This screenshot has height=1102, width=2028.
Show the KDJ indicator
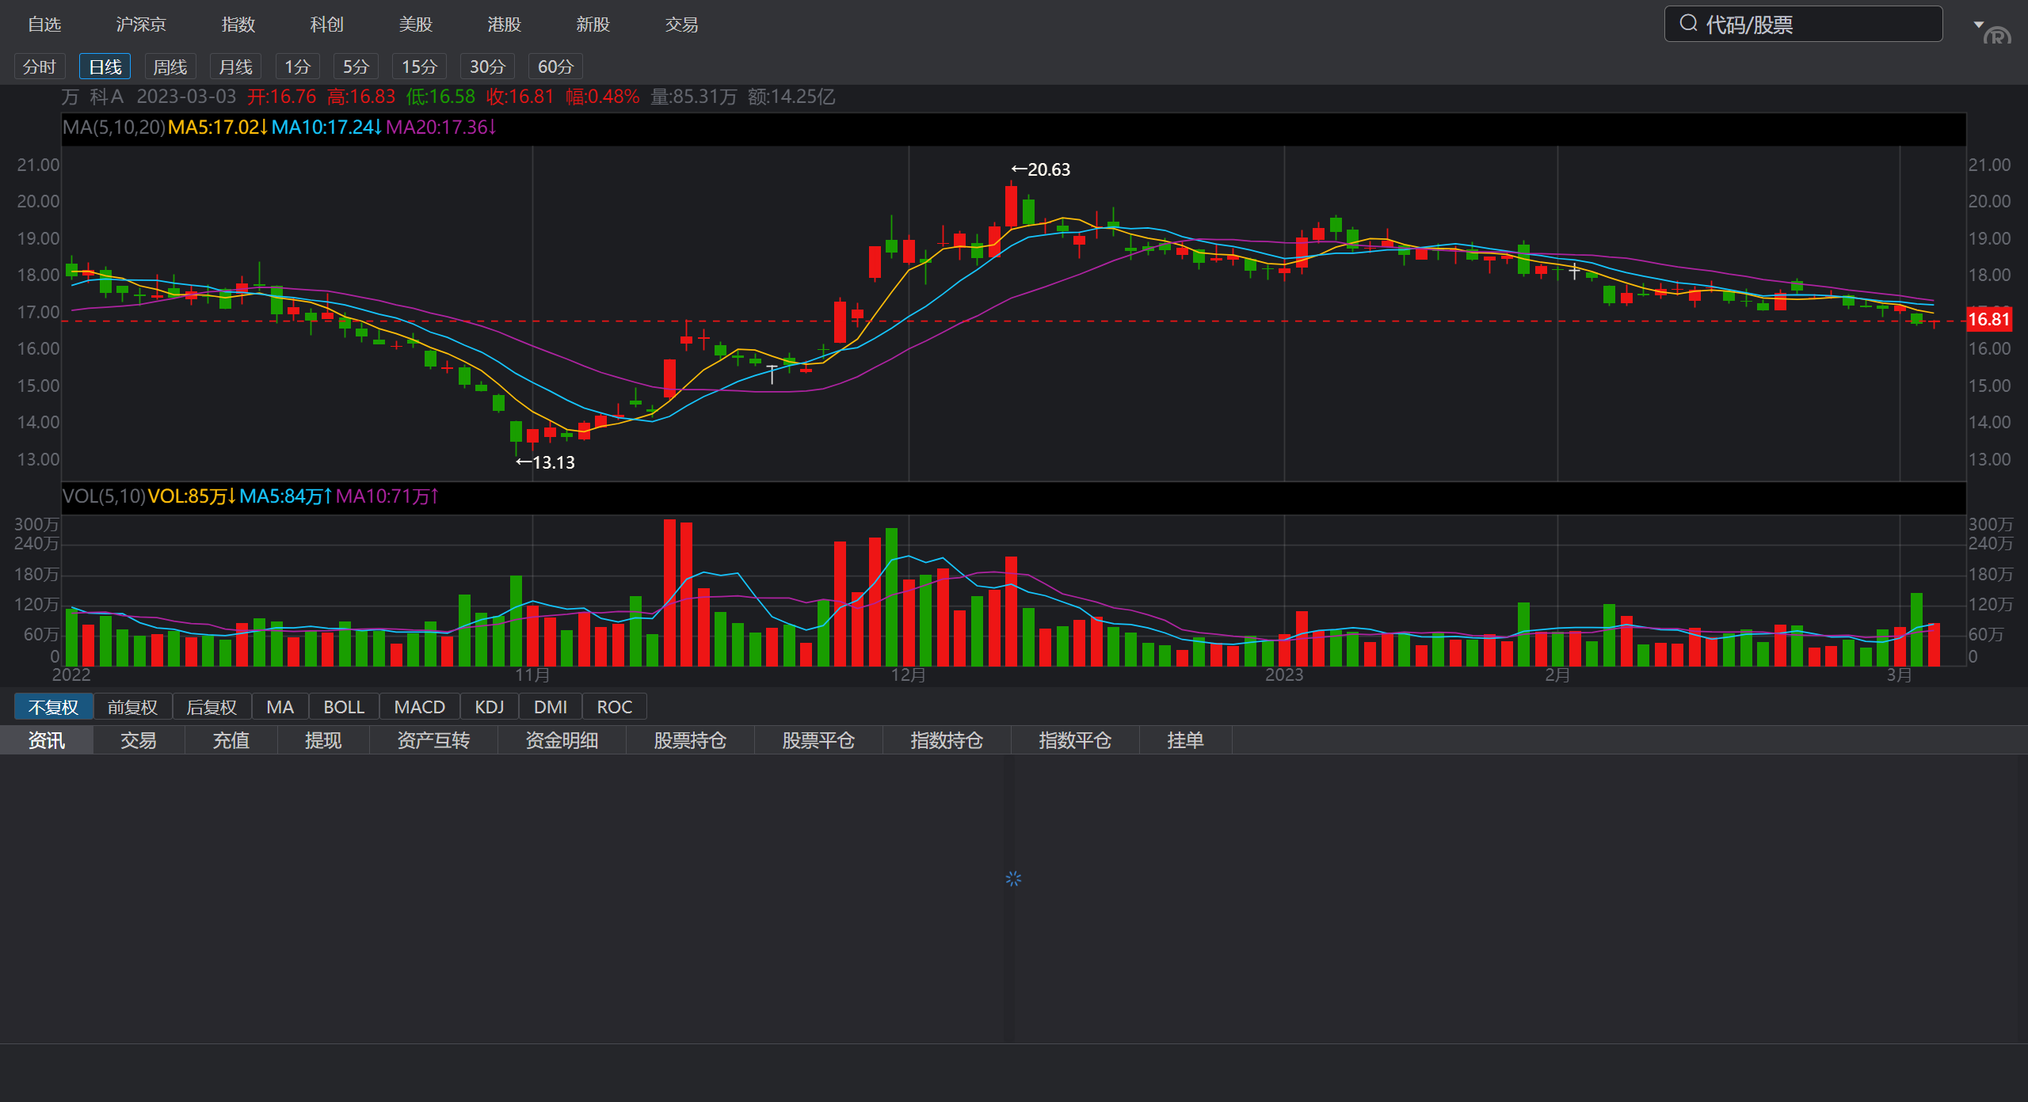click(x=489, y=707)
